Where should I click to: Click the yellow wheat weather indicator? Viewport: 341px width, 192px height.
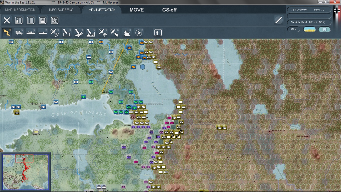point(309,29)
